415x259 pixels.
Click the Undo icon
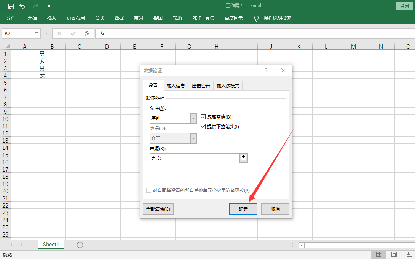pyautogui.click(x=21, y=6)
